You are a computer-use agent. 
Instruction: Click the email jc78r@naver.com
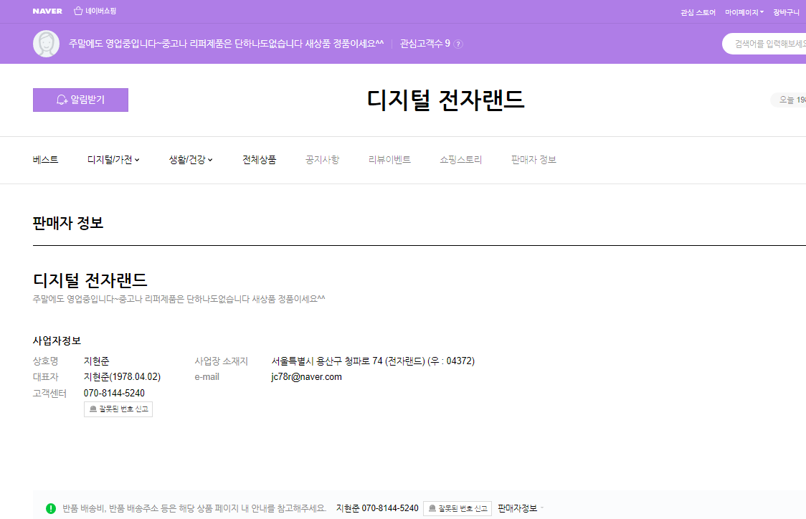pyautogui.click(x=306, y=376)
